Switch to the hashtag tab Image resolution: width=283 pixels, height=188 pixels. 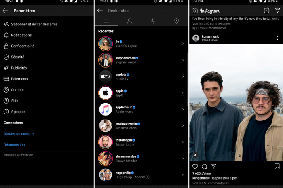point(153,21)
